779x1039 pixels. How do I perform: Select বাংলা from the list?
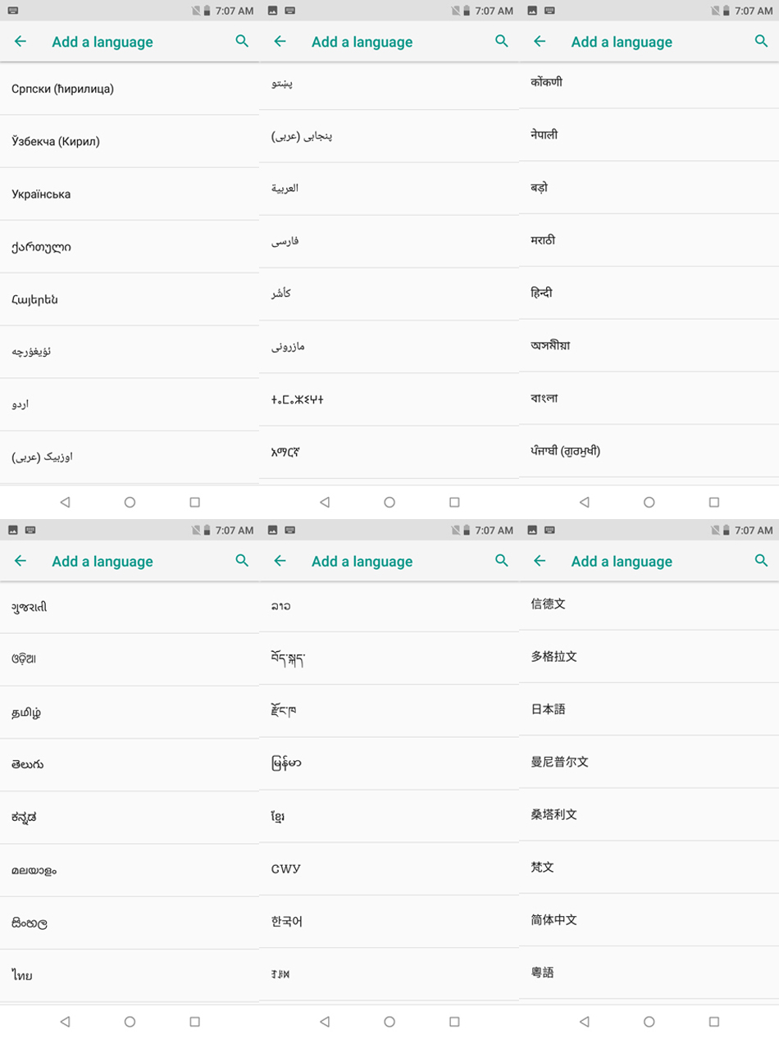tap(649, 398)
